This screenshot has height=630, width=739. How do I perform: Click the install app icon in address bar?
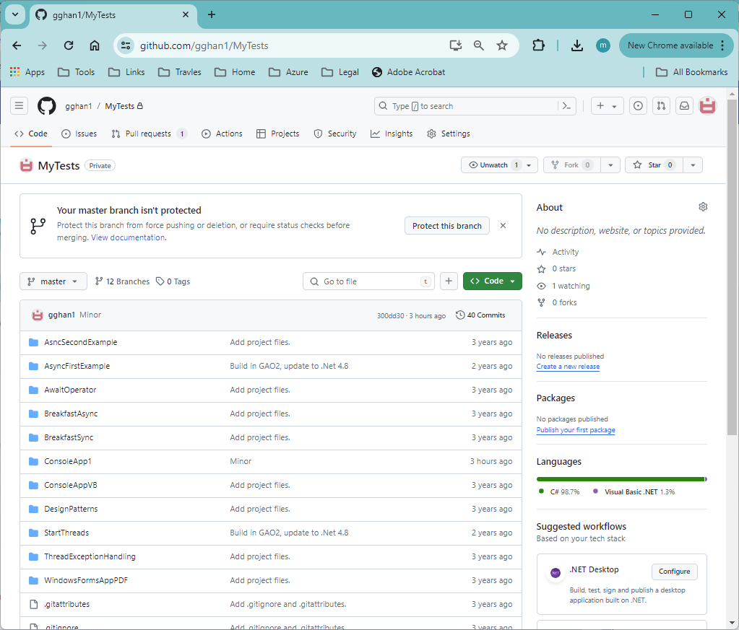point(455,45)
